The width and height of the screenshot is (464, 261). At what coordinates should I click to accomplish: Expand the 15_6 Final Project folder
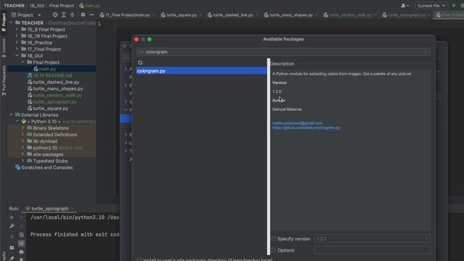(17, 29)
